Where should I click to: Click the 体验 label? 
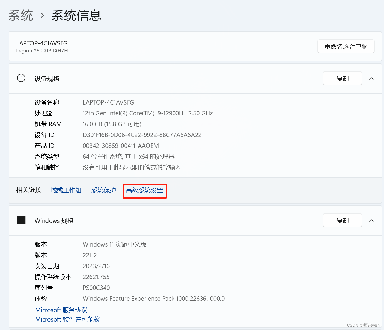tap(41, 299)
